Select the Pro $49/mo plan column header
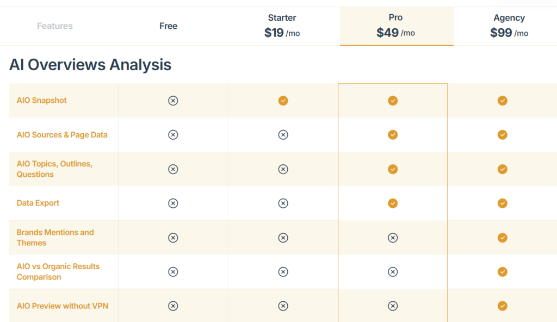The image size is (557, 322). 396,26
